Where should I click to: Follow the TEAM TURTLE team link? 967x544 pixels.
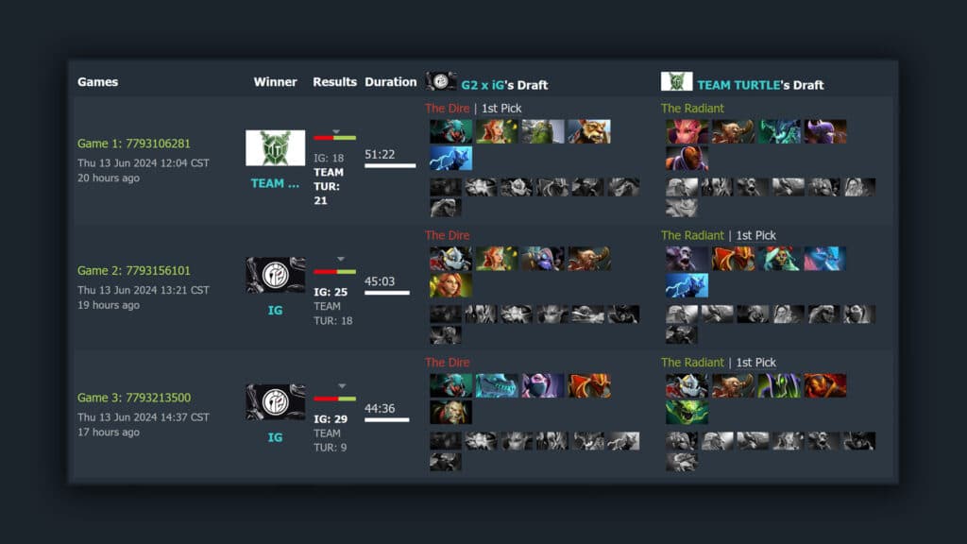tap(738, 85)
